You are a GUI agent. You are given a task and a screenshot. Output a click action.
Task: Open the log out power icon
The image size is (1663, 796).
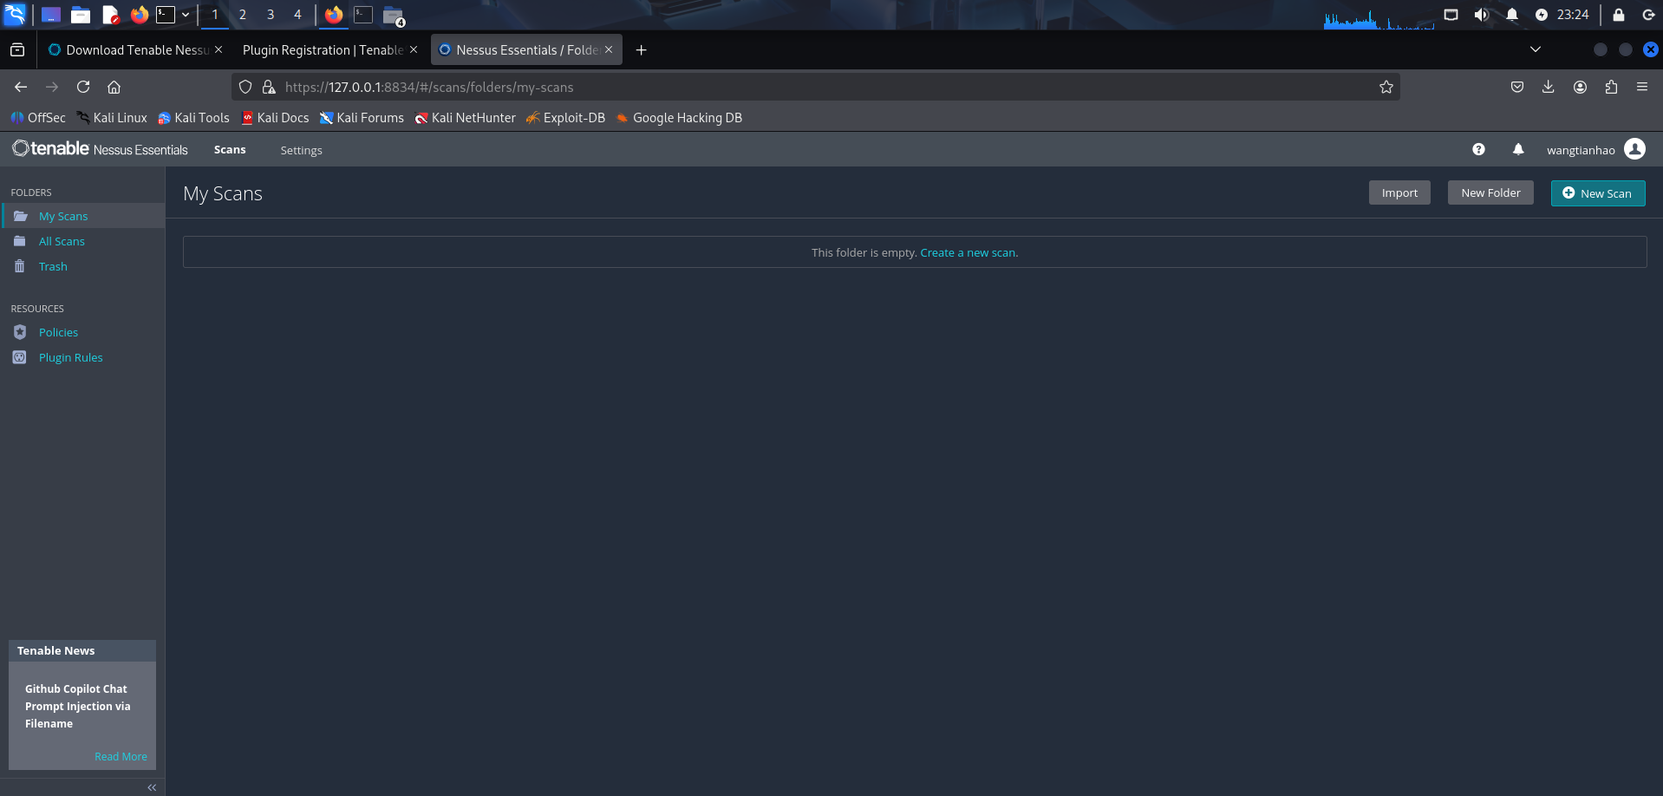point(1648,15)
